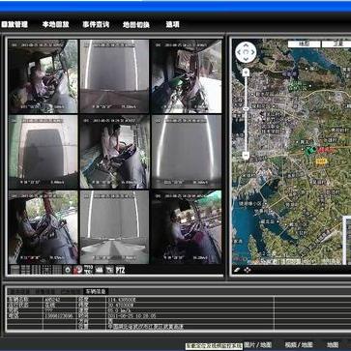Viewport: 351px width, 351px height.
Task: Open the 本地回放 menu
Action: [x=56, y=24]
